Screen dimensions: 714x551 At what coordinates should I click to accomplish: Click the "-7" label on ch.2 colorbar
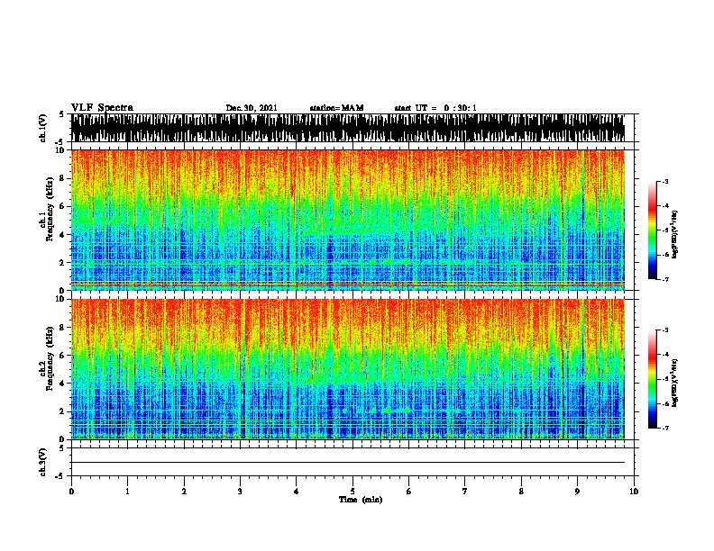[664, 428]
